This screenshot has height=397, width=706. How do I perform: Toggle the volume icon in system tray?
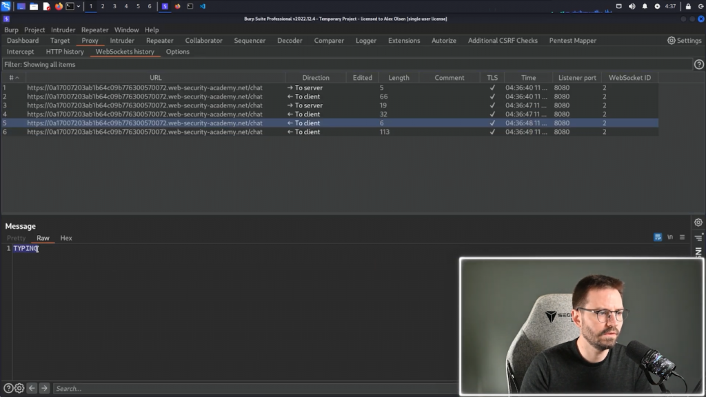[632, 6]
